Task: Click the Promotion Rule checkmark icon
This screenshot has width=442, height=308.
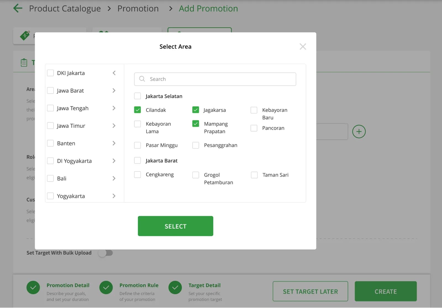Action: tap(106, 288)
